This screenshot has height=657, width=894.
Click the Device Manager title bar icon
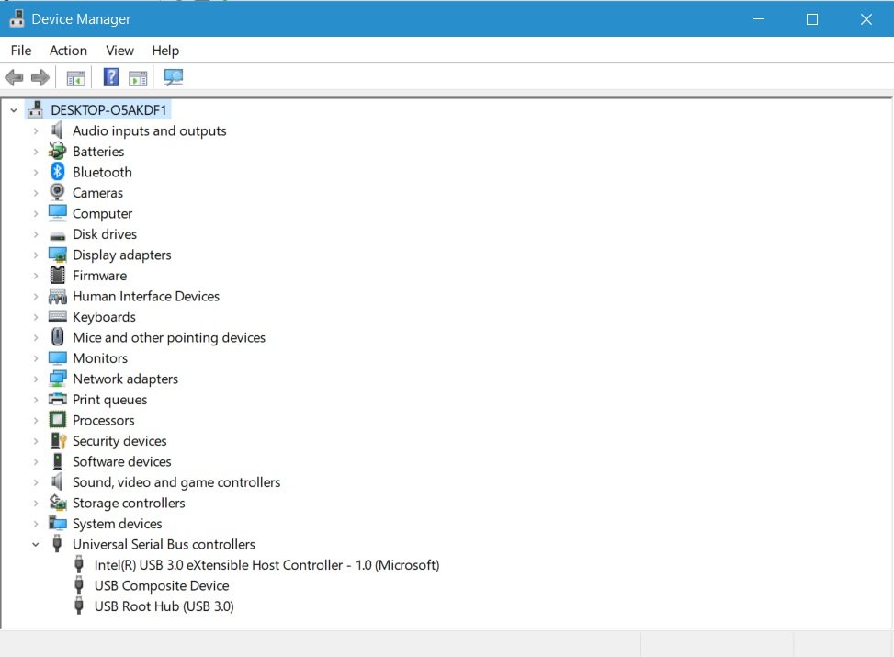(17, 18)
